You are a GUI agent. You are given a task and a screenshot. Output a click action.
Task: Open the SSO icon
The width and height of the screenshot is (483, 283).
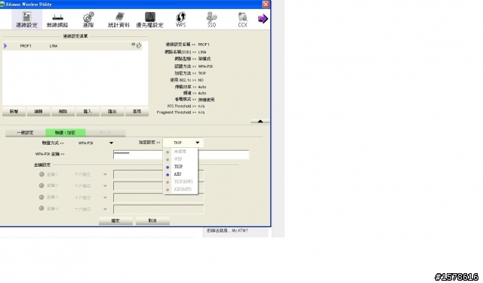211,19
